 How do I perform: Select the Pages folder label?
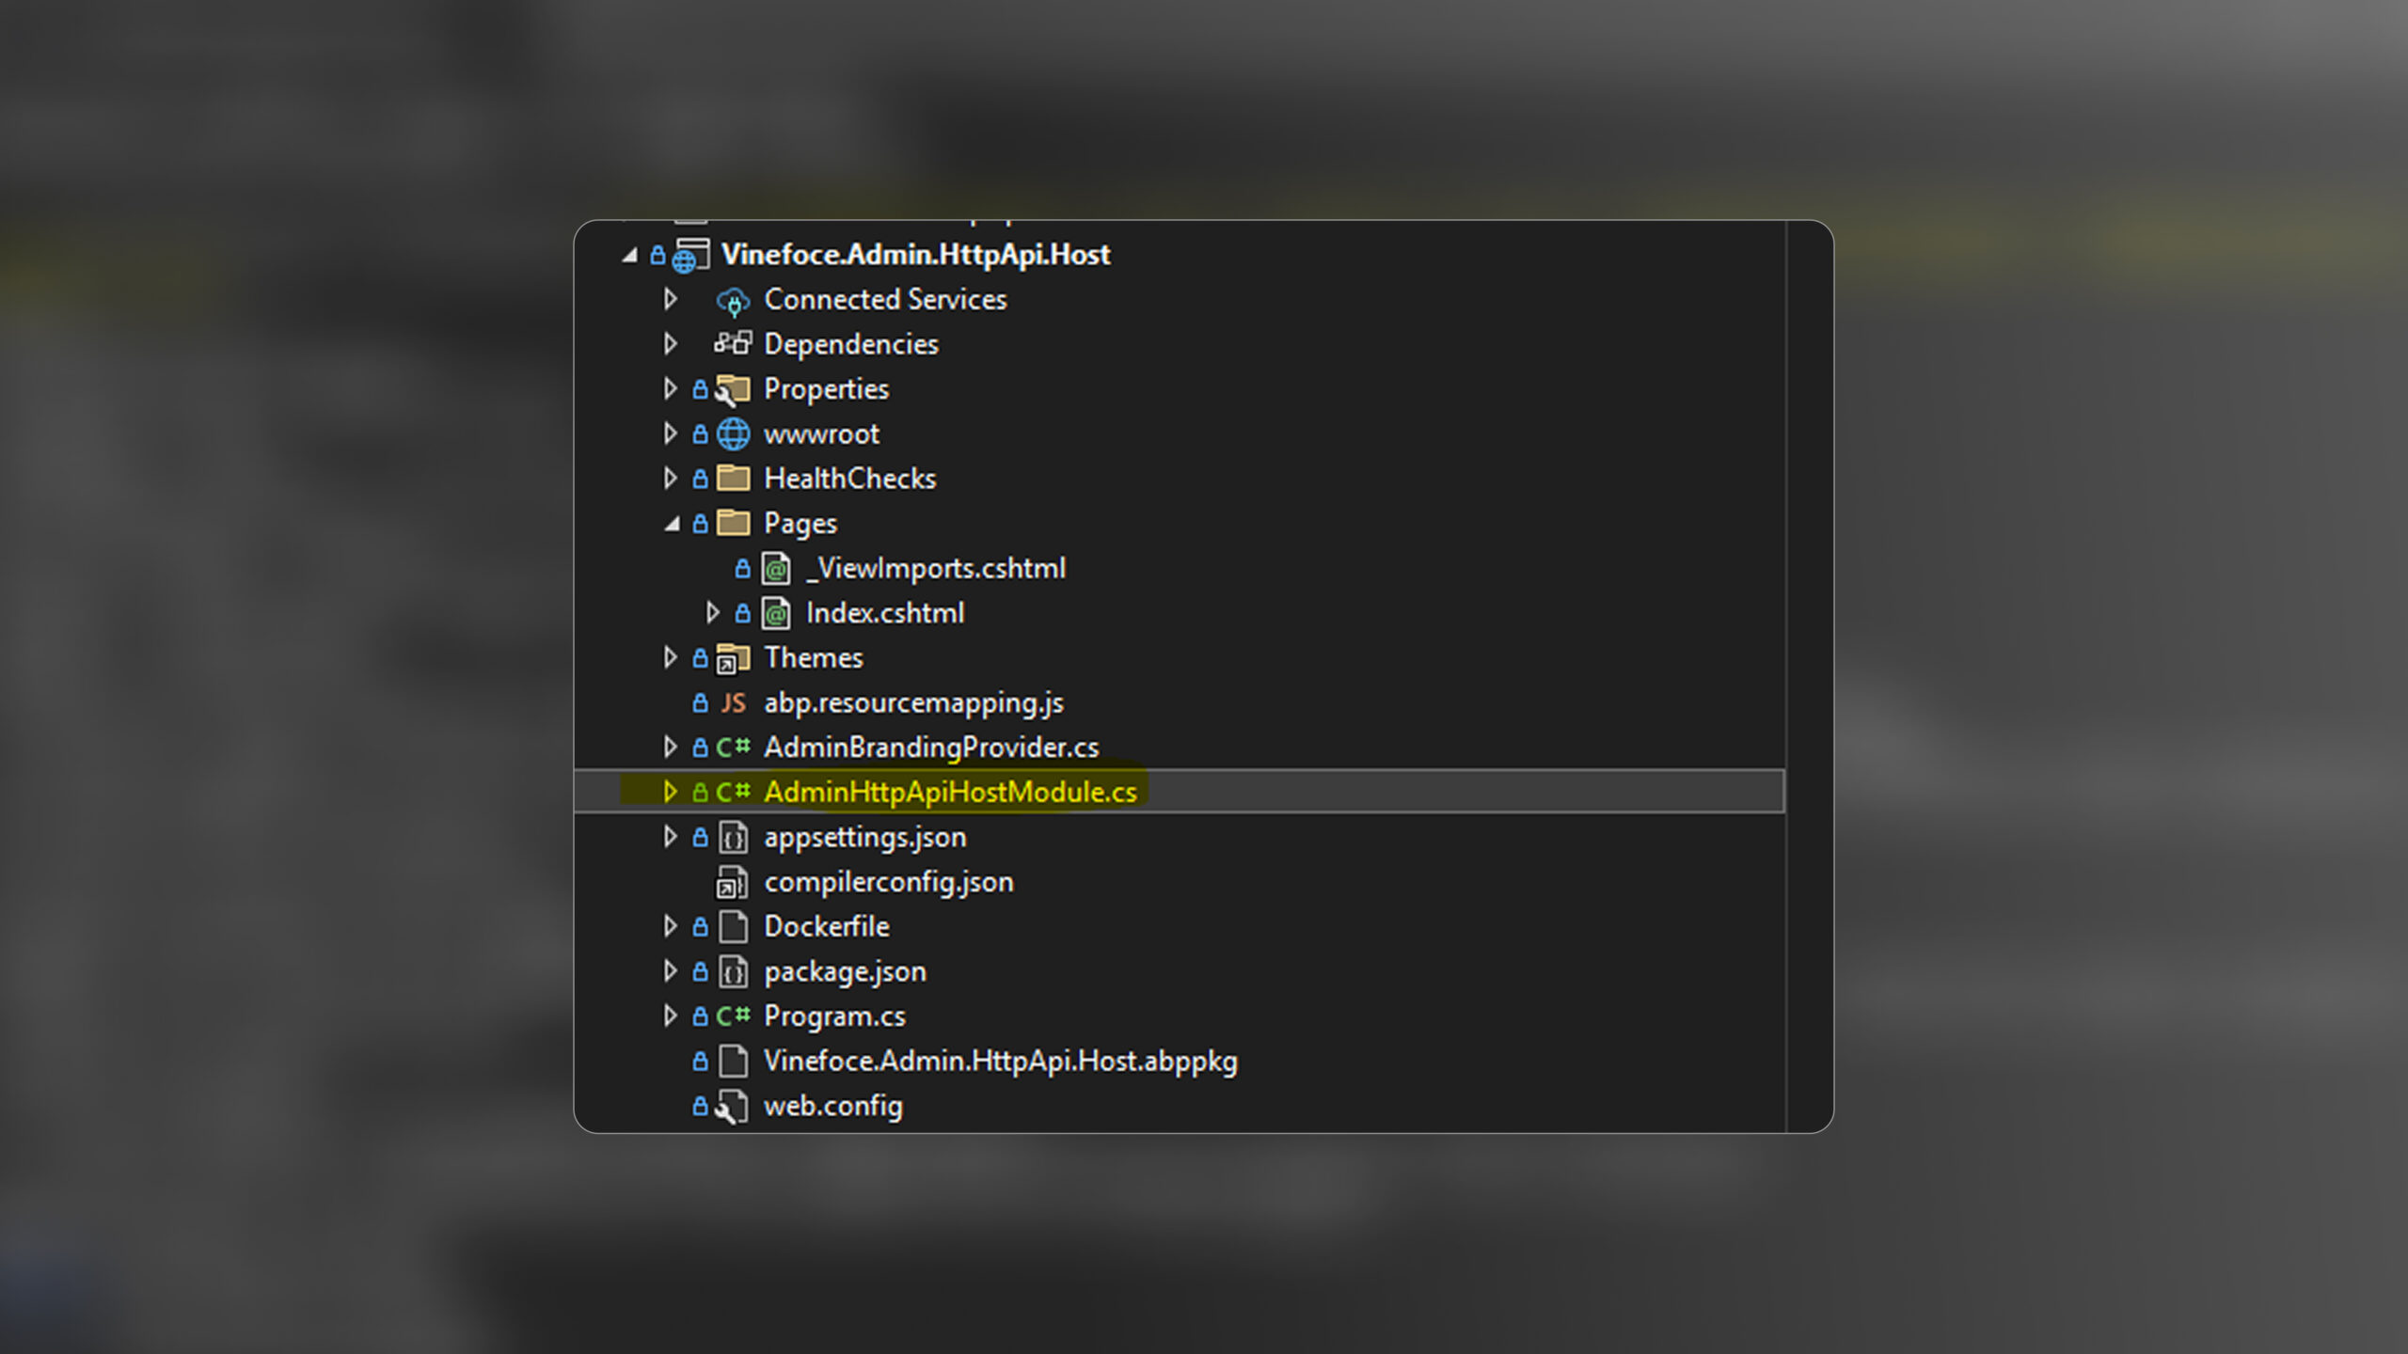tap(800, 524)
